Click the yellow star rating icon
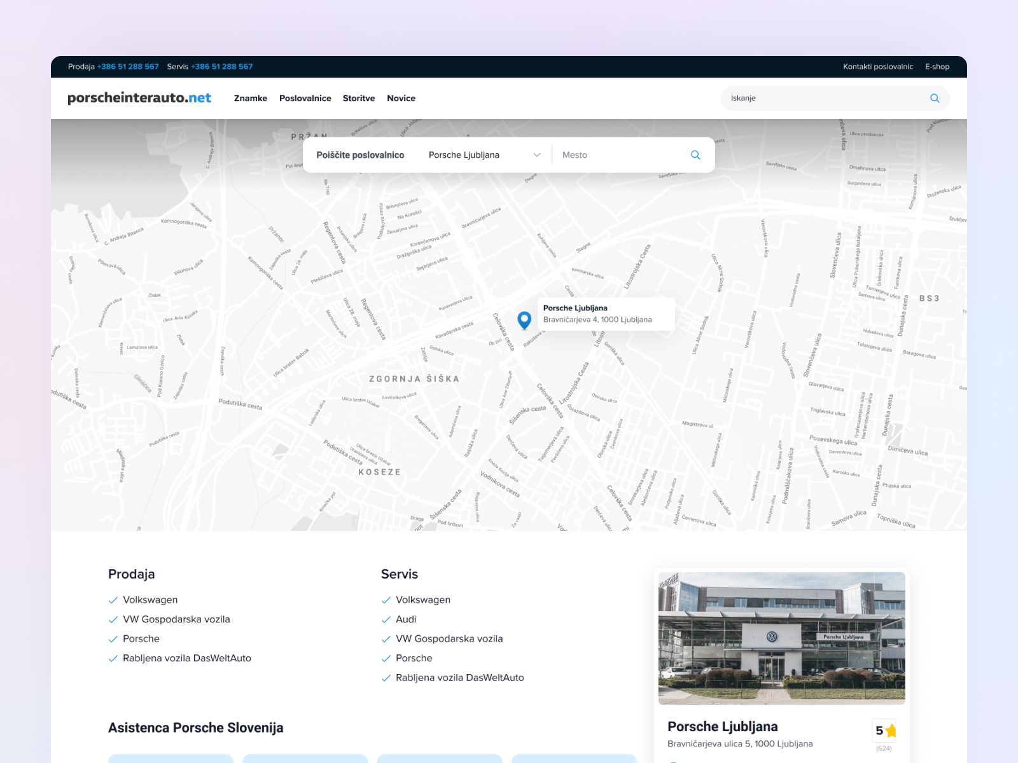 (891, 731)
